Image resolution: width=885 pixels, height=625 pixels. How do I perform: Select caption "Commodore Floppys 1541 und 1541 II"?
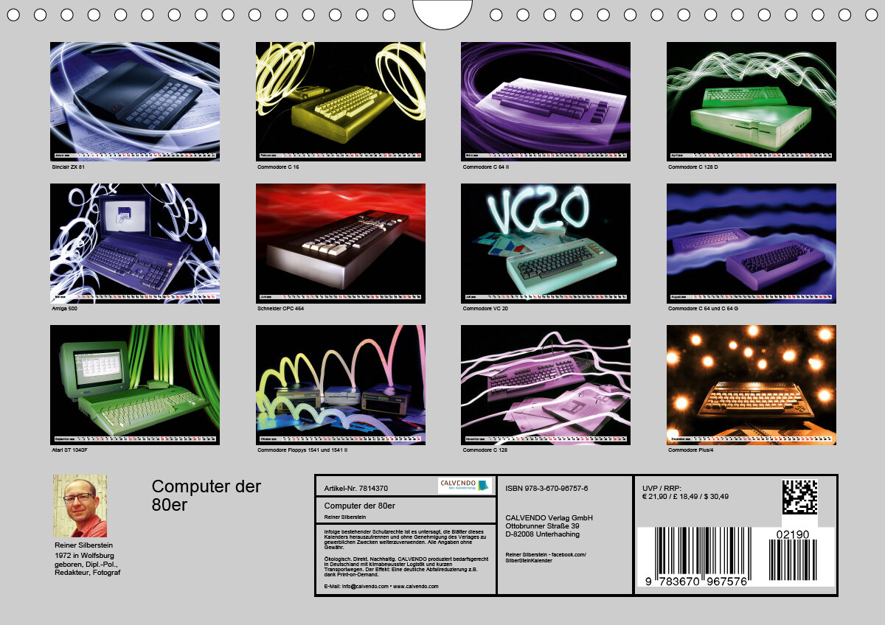(302, 450)
